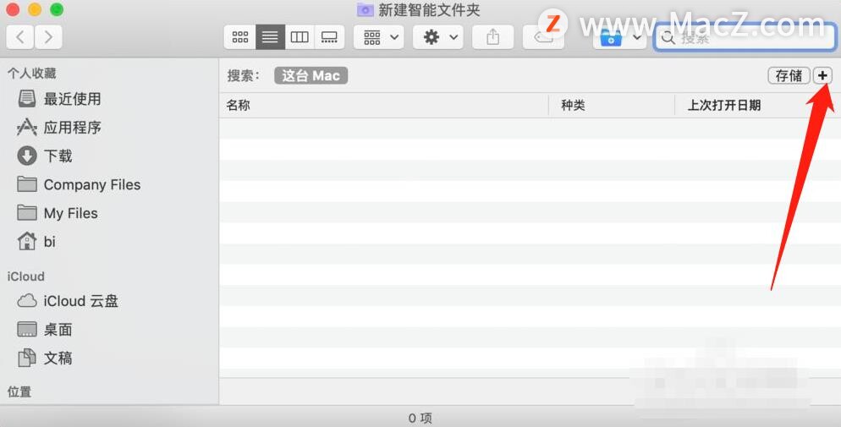The width and height of the screenshot is (841, 427).
Task: Switch to list view
Action: point(270,37)
